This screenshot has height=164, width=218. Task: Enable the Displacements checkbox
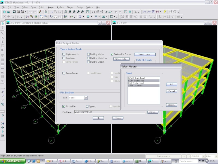click(x=64, y=54)
